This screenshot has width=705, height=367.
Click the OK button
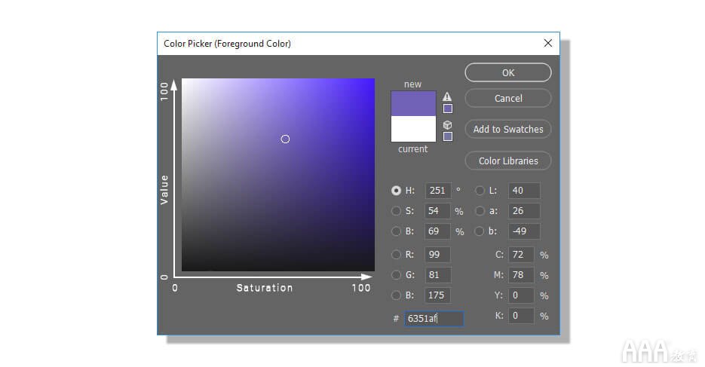pos(508,73)
